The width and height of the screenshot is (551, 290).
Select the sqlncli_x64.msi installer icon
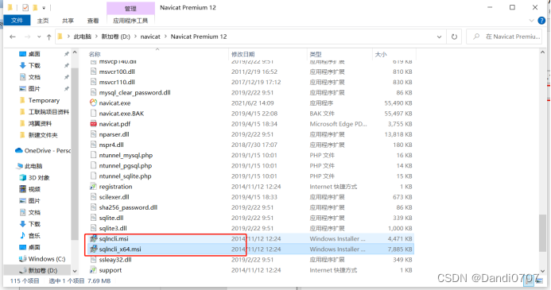tap(93, 249)
